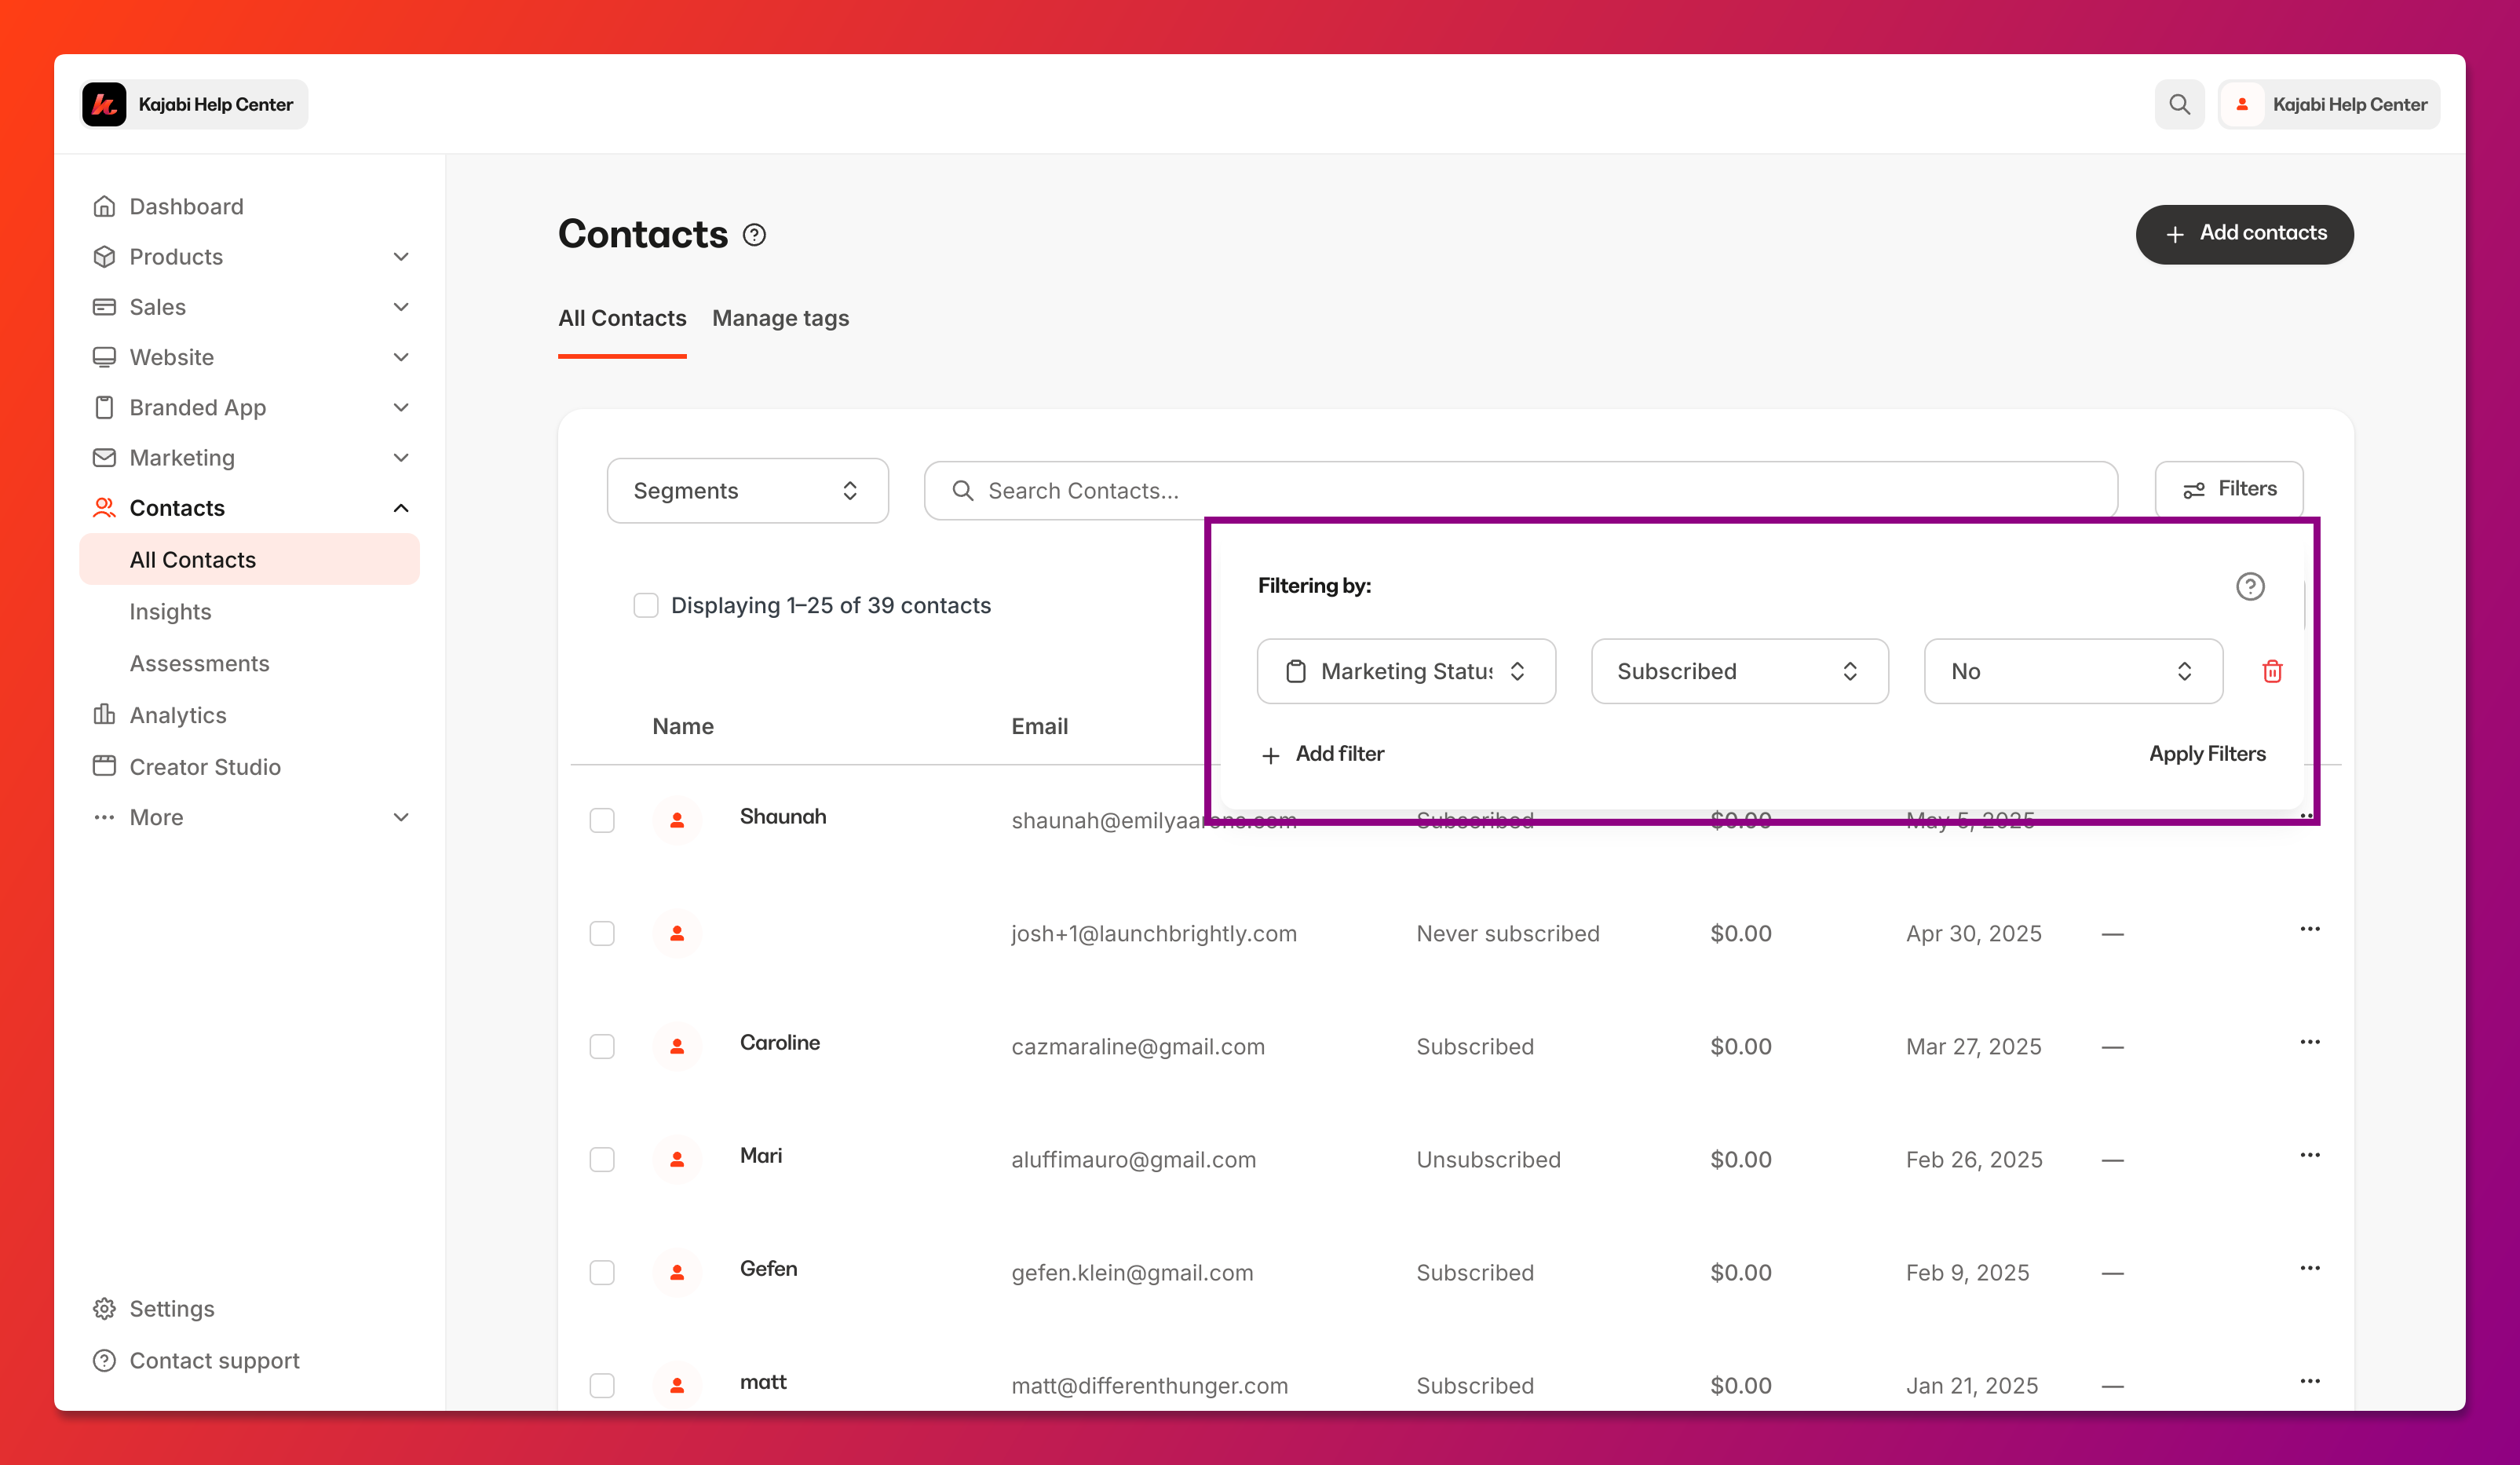
Task: Click the Marketing envelope icon
Action: point(104,457)
